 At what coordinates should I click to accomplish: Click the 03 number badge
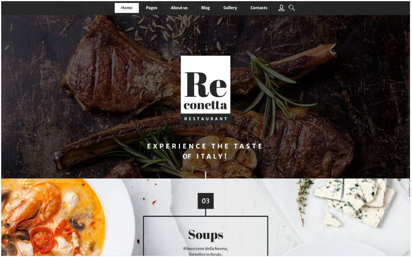coord(206,201)
